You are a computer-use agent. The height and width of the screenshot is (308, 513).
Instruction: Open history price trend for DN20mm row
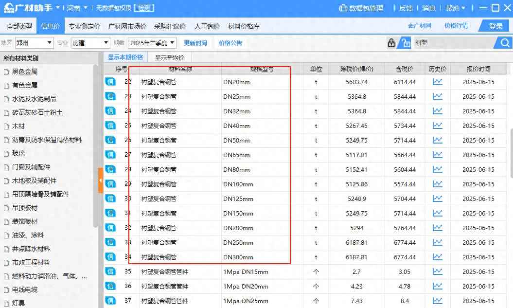point(437,82)
